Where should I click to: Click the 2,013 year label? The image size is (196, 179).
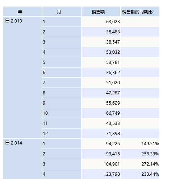pyautogui.click(x=16, y=21)
